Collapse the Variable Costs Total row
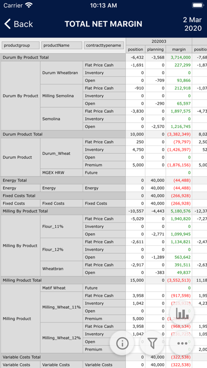Viewport: 207px width, 368px height. 63,357
